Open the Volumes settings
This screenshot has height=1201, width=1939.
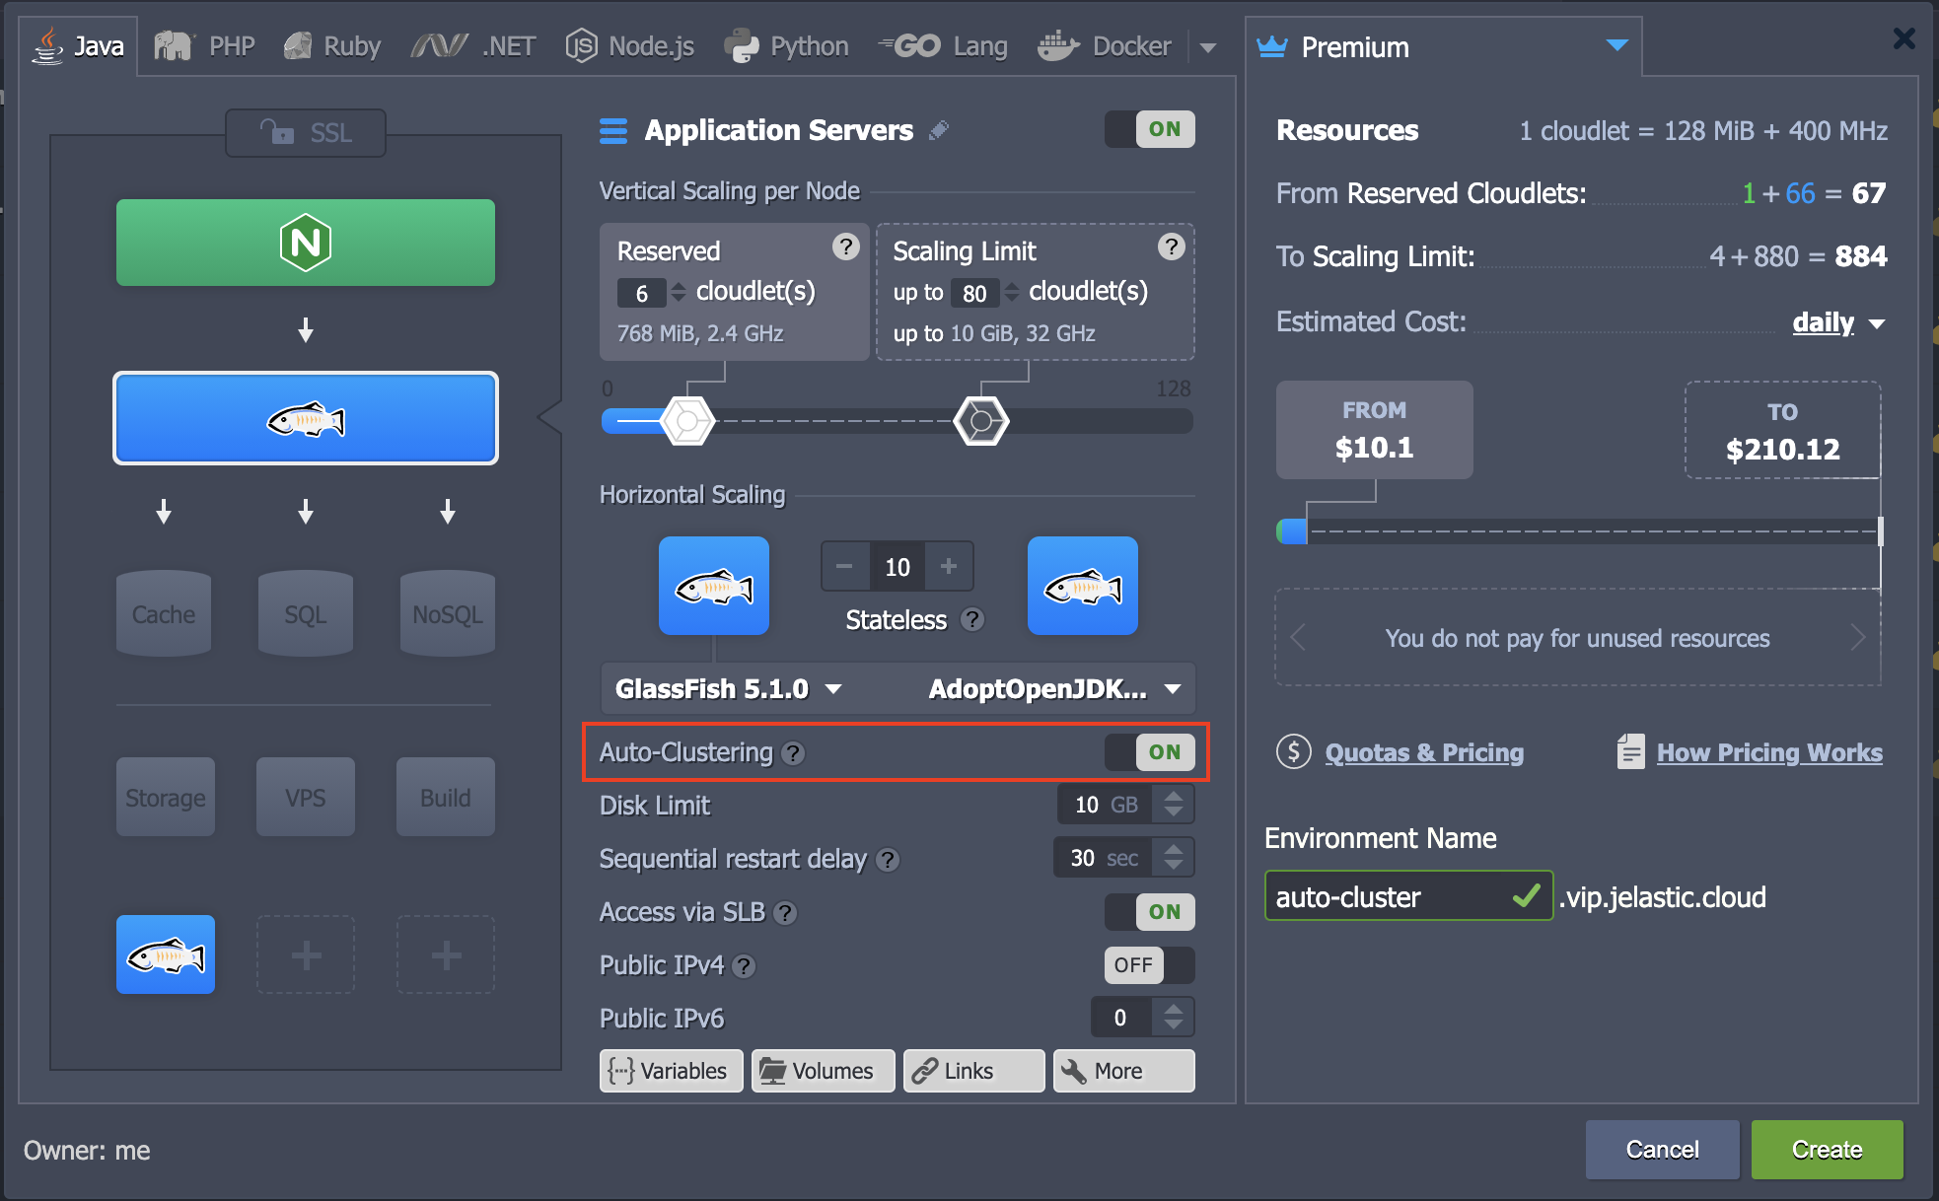coord(823,1071)
